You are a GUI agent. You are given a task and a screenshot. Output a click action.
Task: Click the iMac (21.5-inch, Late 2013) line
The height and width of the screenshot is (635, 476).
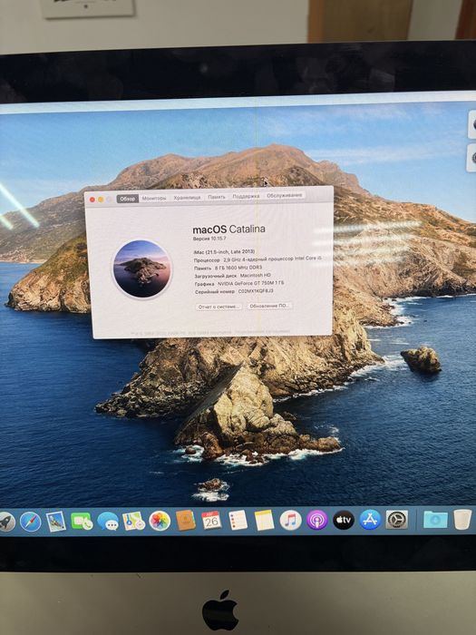(224, 251)
